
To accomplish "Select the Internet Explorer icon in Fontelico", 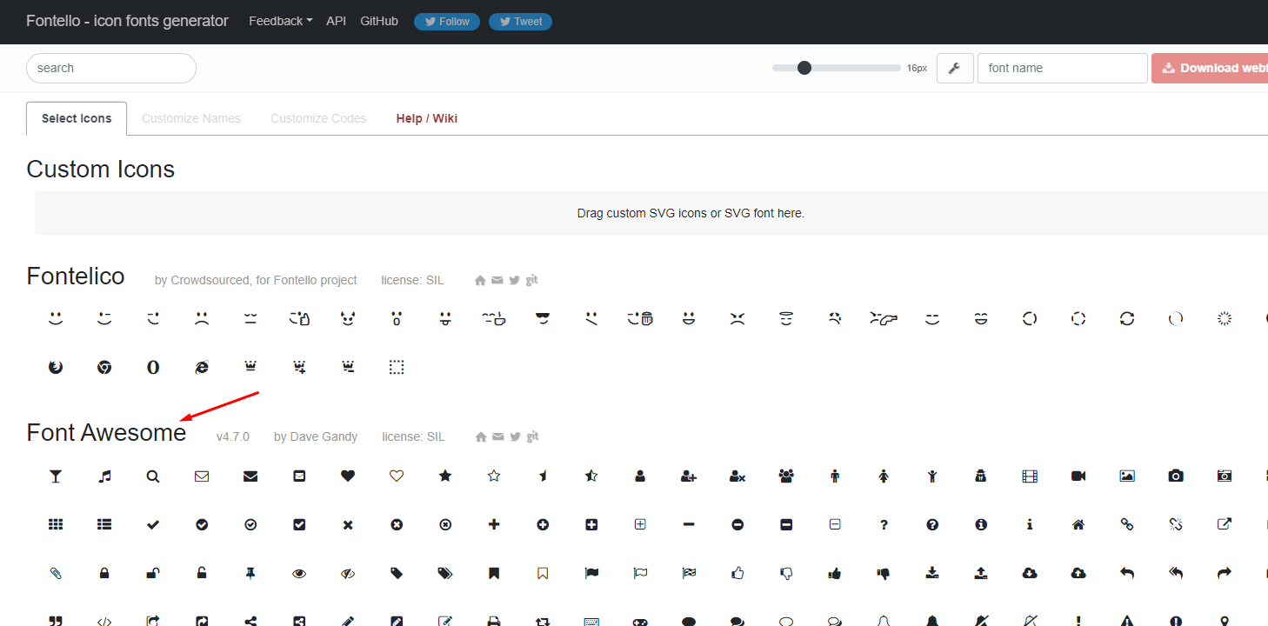I will coord(202,368).
